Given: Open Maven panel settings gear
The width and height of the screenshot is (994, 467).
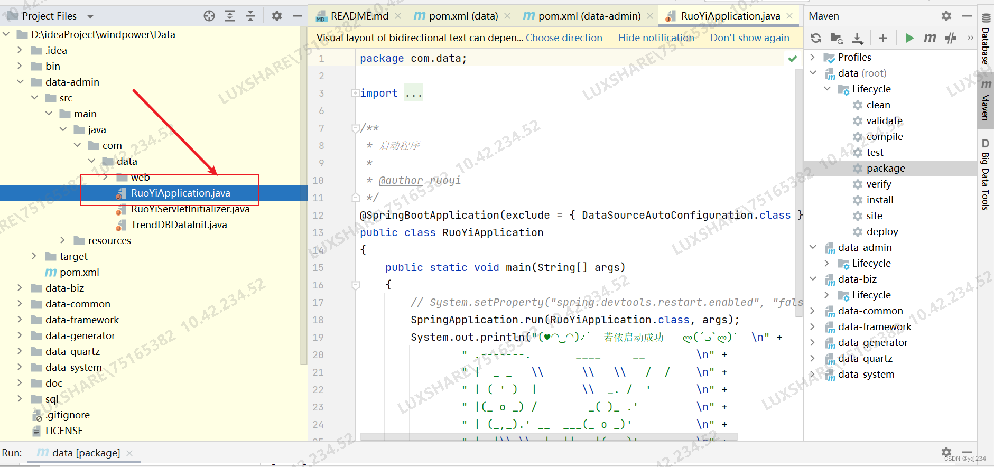Looking at the screenshot, I should [x=946, y=16].
